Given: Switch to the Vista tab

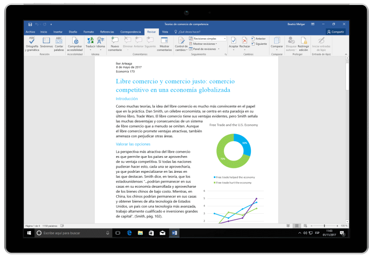Looking at the screenshot, I should (x=165, y=32).
